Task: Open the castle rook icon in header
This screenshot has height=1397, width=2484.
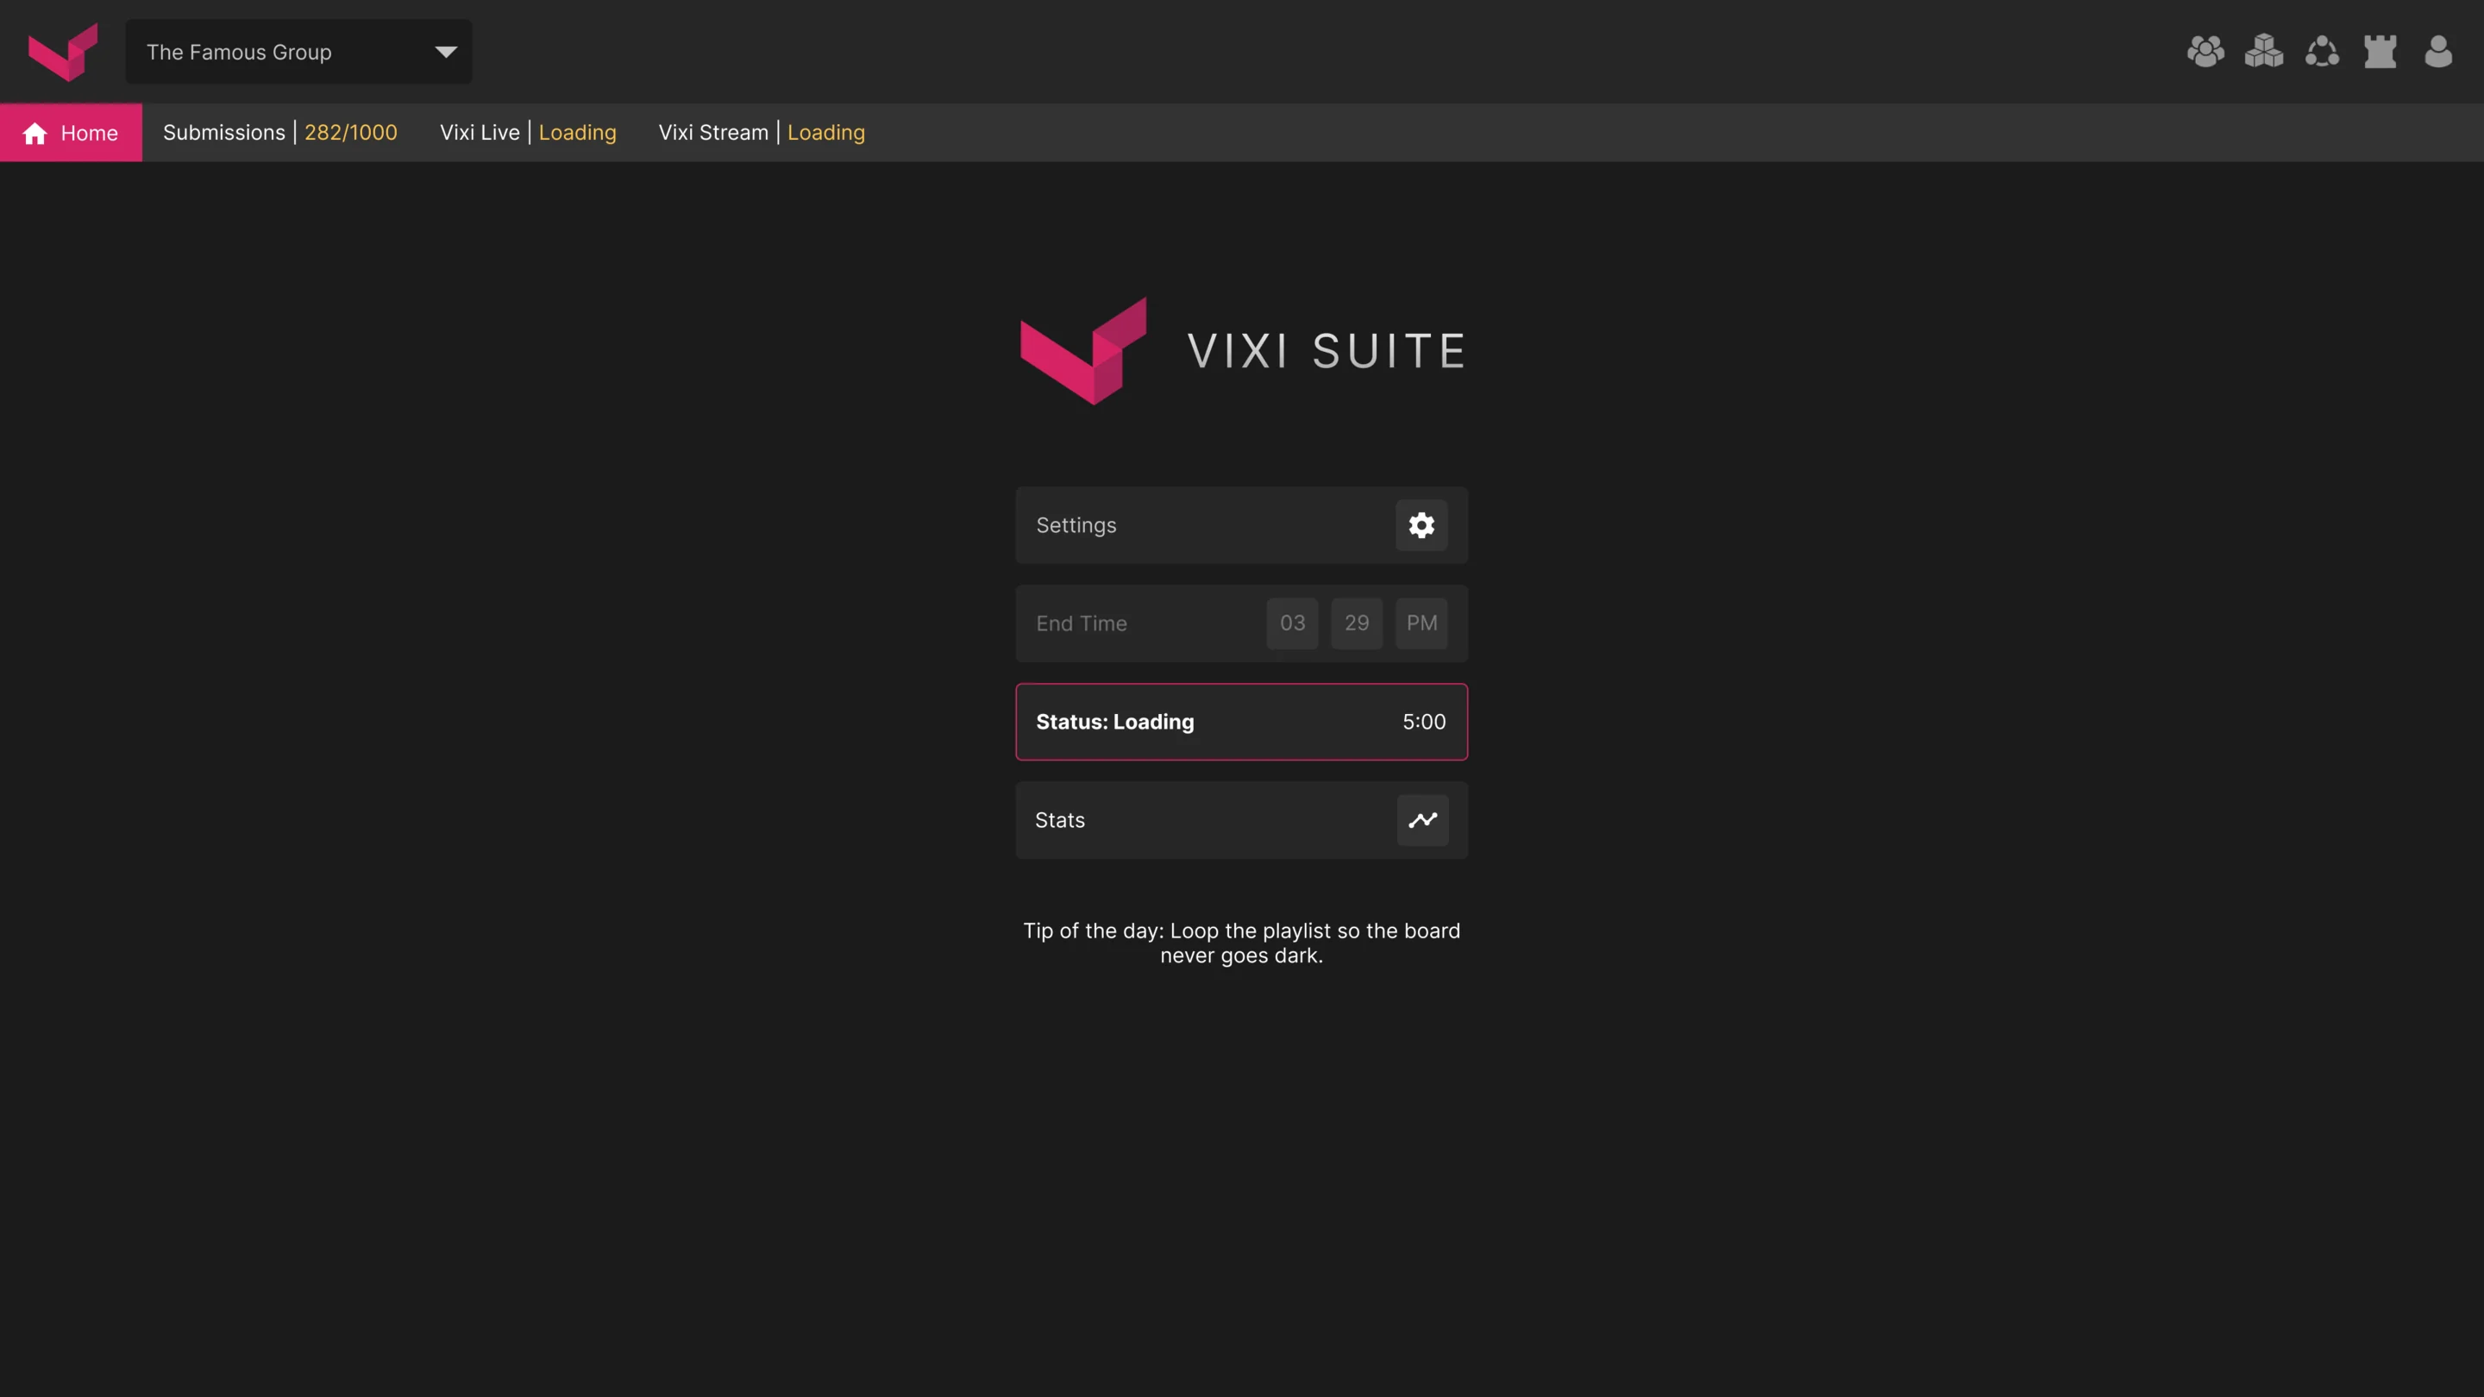Action: (x=2380, y=51)
